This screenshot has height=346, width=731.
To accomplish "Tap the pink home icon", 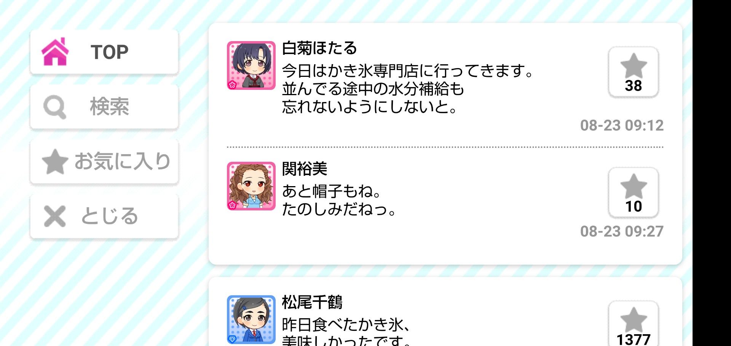I will pos(55,52).
